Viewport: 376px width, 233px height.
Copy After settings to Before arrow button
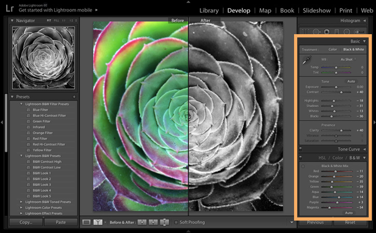tap(153, 222)
